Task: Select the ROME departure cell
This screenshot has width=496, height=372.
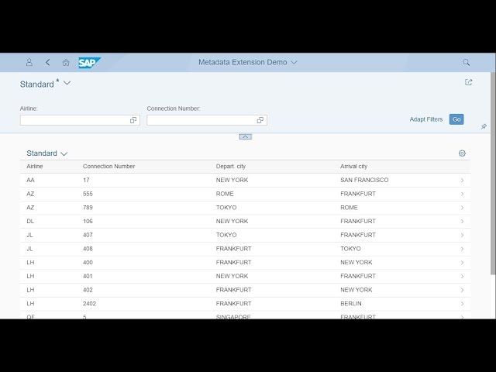Action: click(x=225, y=194)
